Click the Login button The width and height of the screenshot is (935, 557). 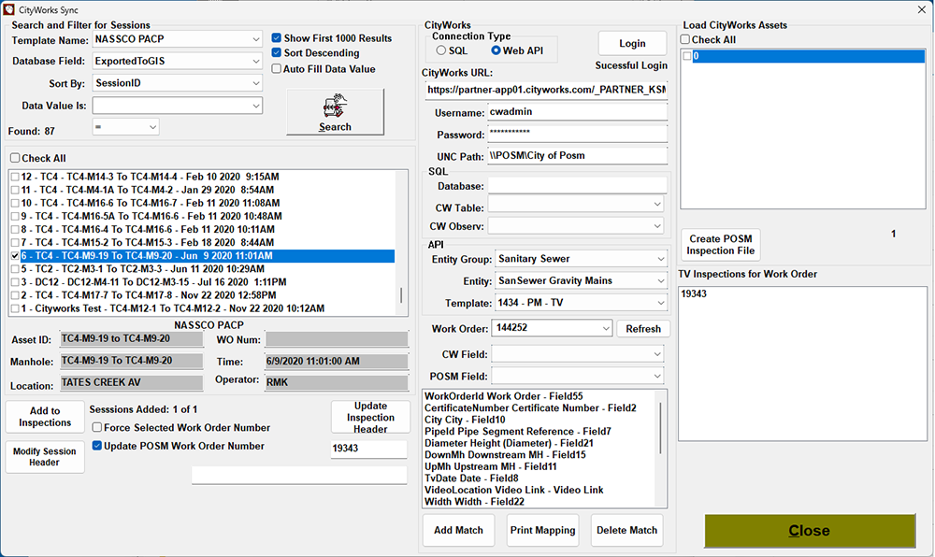[x=632, y=44]
